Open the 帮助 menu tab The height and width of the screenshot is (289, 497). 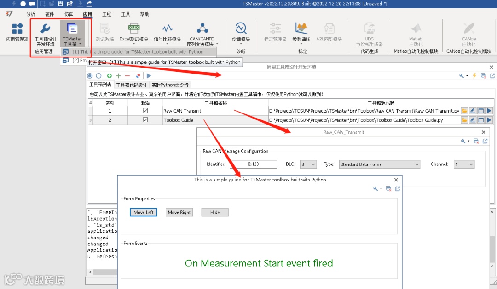(x=144, y=14)
